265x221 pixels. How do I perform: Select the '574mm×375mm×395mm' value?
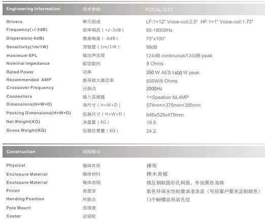pos(173,105)
